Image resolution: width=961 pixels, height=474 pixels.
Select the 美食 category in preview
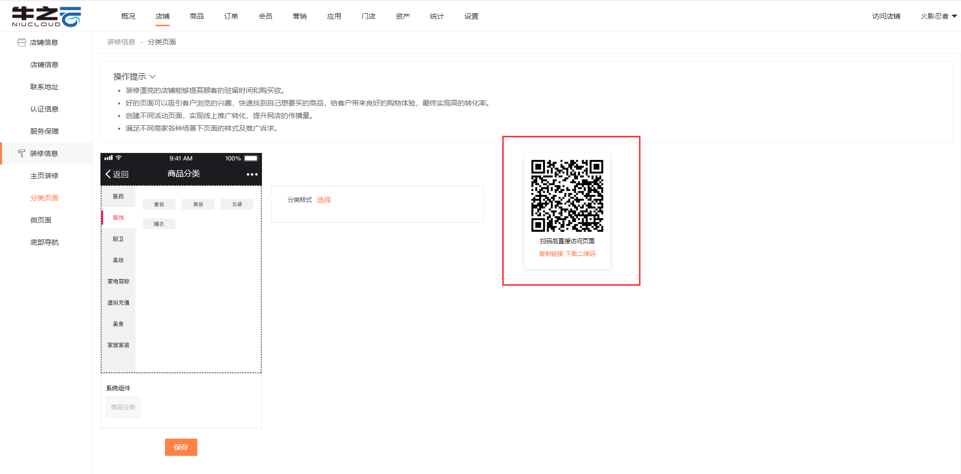[x=118, y=324]
